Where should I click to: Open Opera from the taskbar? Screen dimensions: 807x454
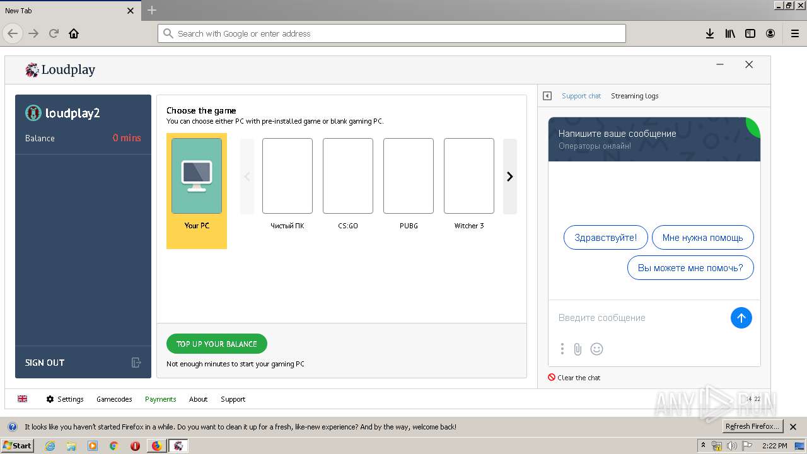point(135,446)
